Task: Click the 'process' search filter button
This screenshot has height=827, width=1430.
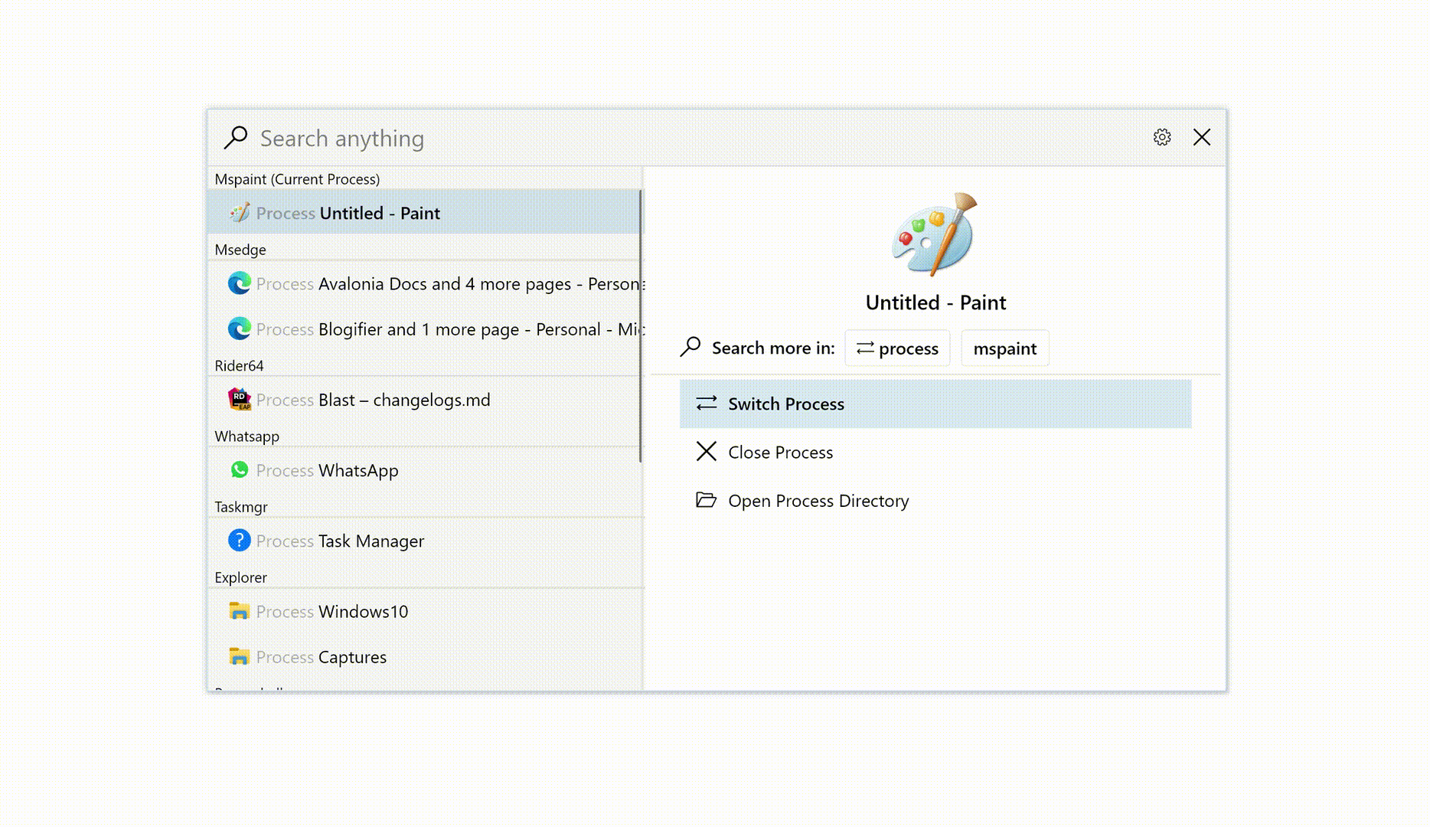Action: pos(897,348)
